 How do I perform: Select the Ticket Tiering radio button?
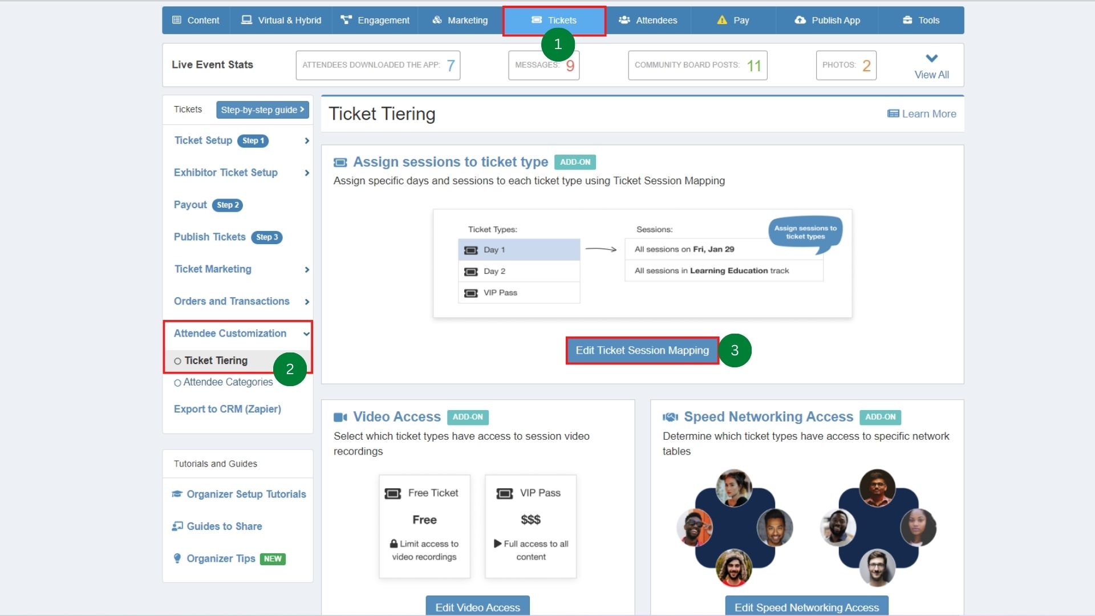point(177,360)
